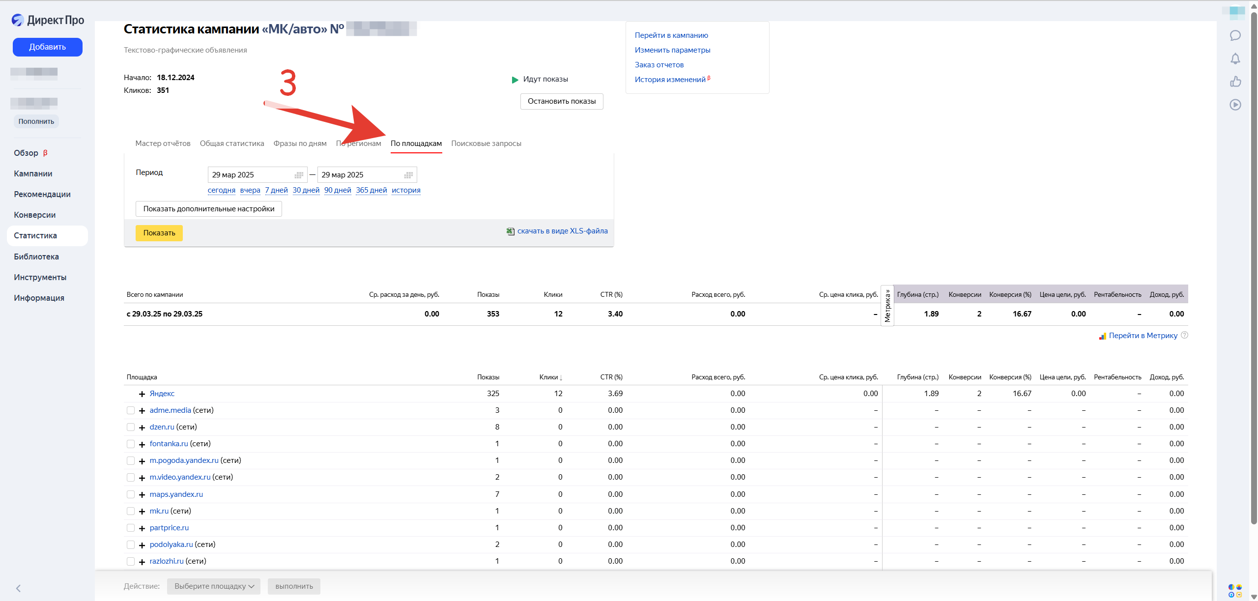1258x601 pixels.
Task: Open the Выберите площадку action dropdown
Action: [214, 586]
